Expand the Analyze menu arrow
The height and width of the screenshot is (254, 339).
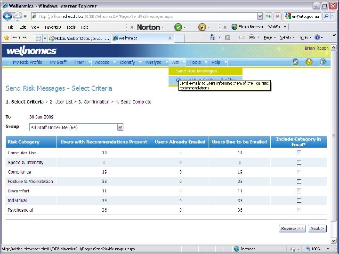point(167,62)
